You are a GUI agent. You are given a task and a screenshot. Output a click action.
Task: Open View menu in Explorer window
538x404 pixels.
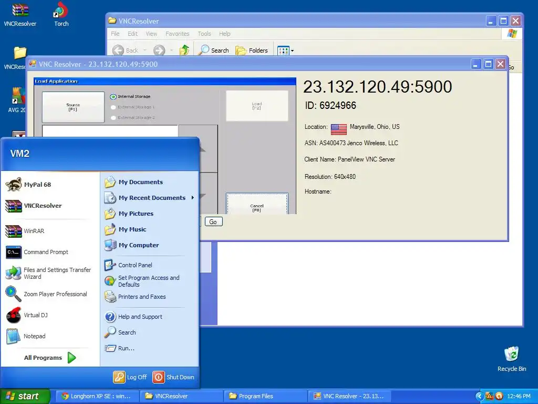[151, 34]
